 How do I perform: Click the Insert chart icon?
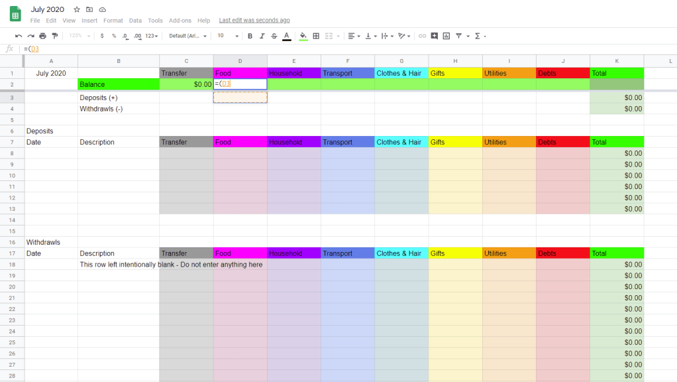click(x=446, y=36)
